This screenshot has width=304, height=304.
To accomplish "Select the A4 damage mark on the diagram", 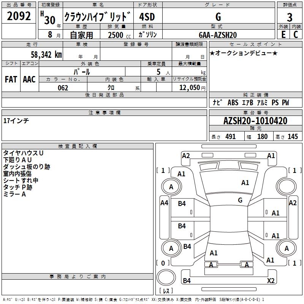I will (x=164, y=203).
